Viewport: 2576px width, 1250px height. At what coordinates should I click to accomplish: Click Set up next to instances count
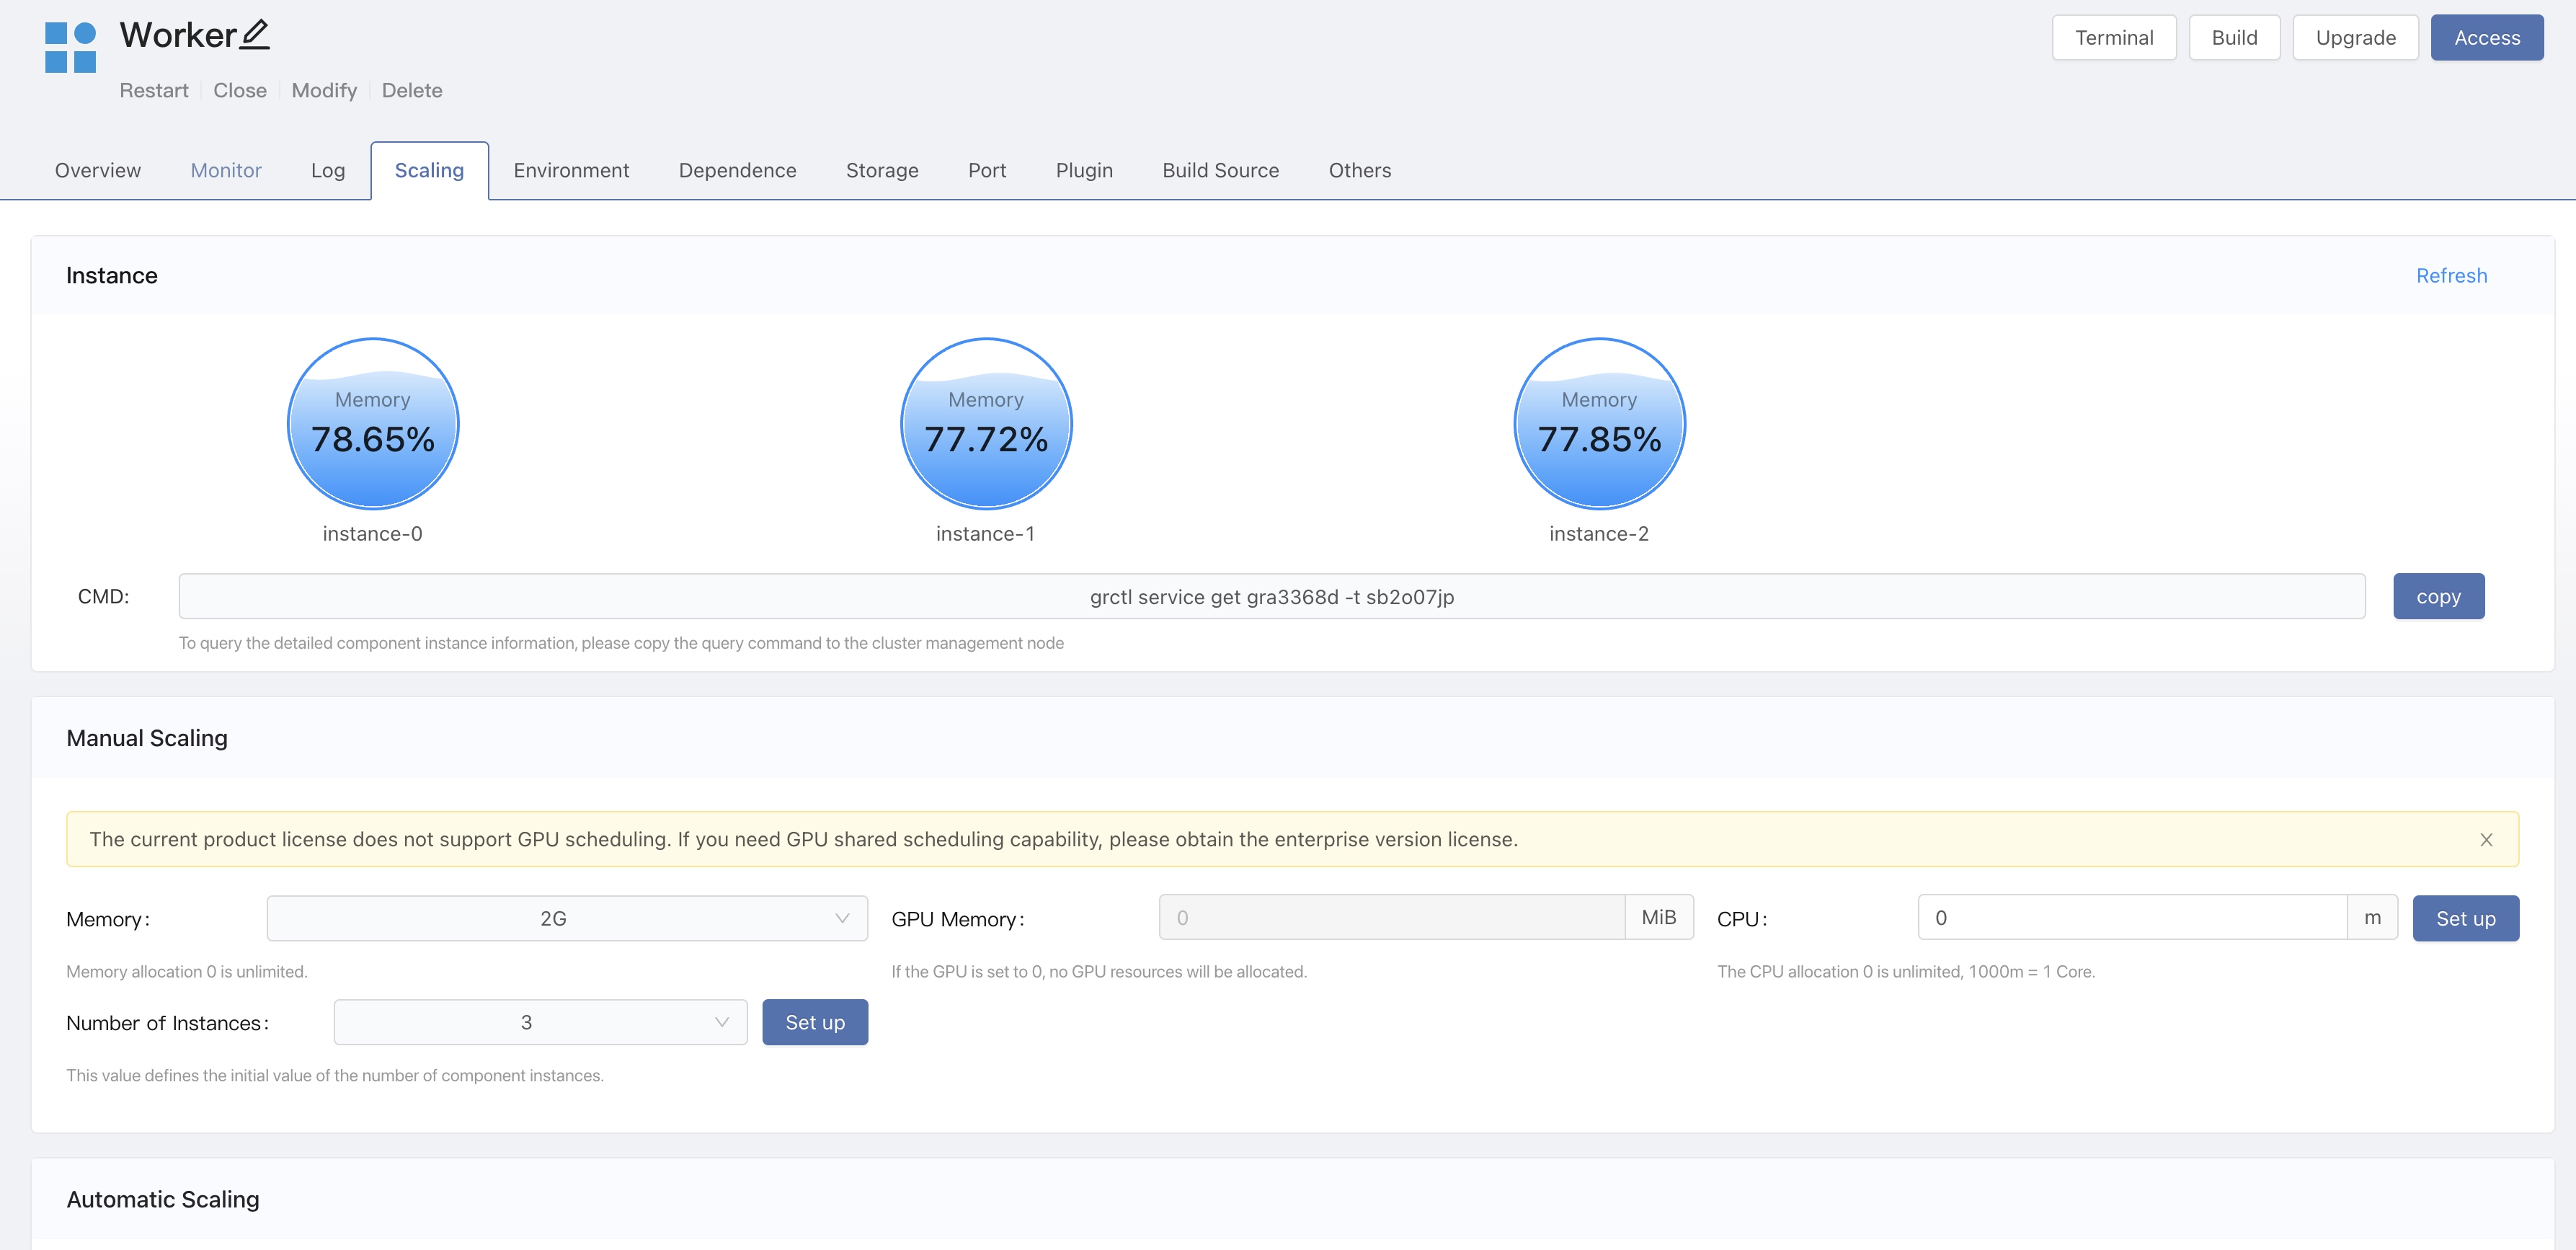click(814, 1022)
